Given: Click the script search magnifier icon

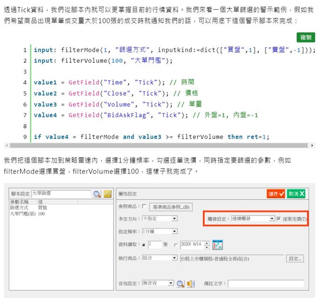Looking at the screenshot, I should click(97, 194).
